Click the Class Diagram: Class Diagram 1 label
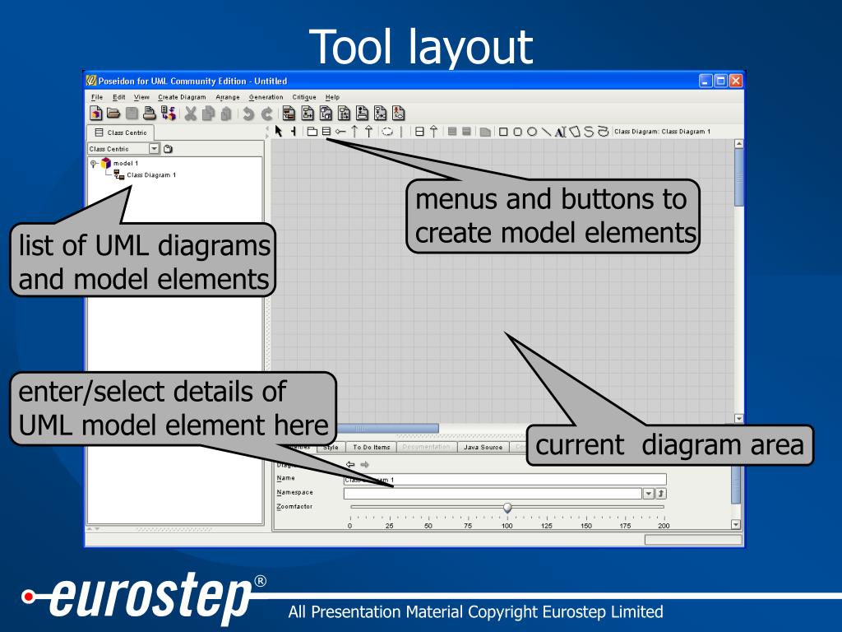Screen dimensions: 842x632 point(662,132)
